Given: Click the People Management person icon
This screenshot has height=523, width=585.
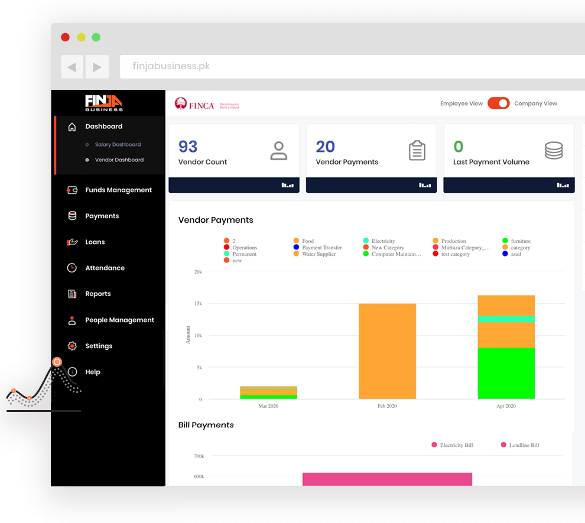Looking at the screenshot, I should tap(72, 320).
